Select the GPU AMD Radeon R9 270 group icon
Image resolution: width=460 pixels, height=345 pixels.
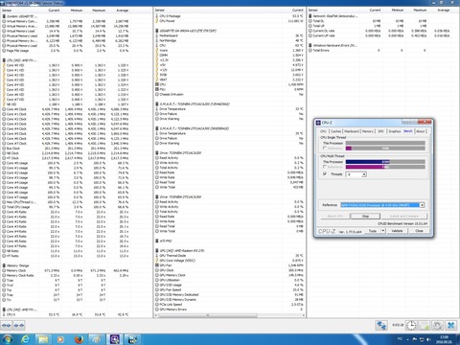pyautogui.click(x=157, y=251)
